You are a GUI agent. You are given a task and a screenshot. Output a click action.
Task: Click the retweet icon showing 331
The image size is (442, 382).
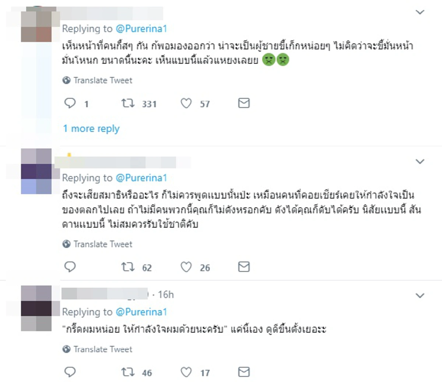[x=128, y=104]
